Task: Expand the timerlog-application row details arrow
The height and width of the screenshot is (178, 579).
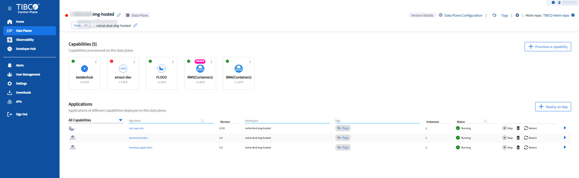Action: (565, 147)
